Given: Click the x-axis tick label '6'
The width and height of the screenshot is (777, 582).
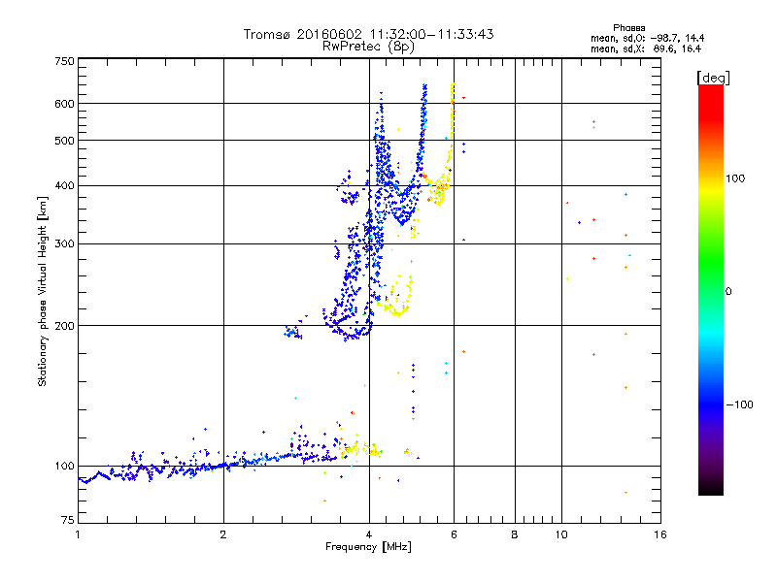Looking at the screenshot, I should tap(454, 534).
